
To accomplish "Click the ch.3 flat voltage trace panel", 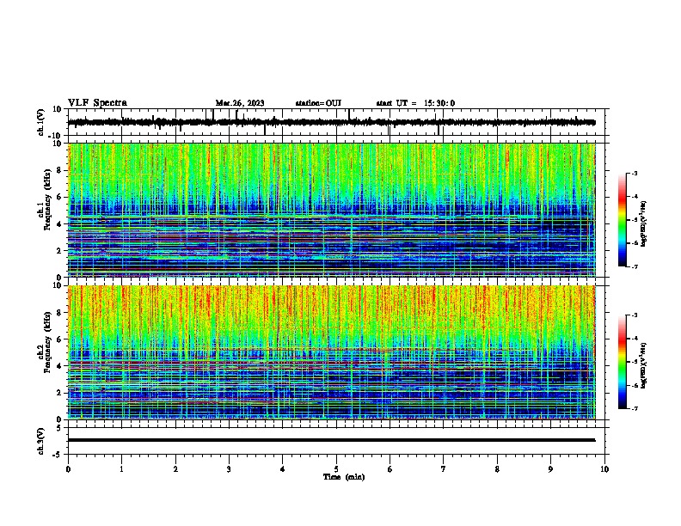I will coord(336,441).
